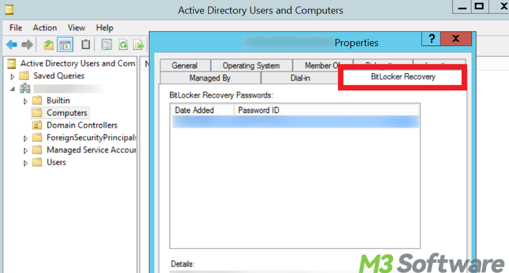Open the Help question mark in Properties dialog
Viewport: 509px width, 273px height.
(x=431, y=39)
